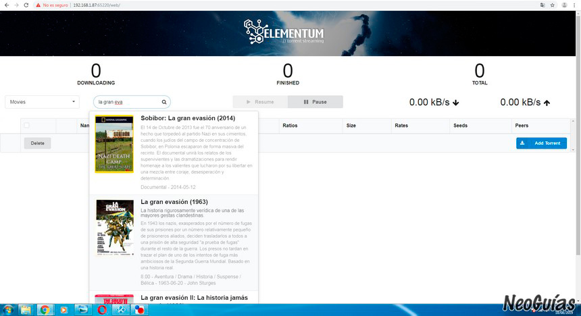Select 'La gran evasión (1963)' result
The height and width of the screenshot is (316, 581).
[x=174, y=202]
